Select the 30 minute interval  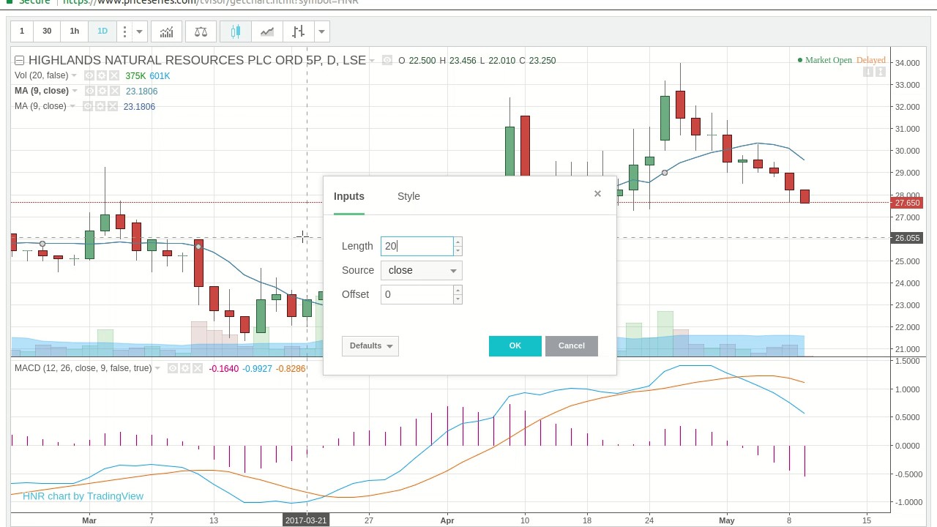[x=47, y=31]
